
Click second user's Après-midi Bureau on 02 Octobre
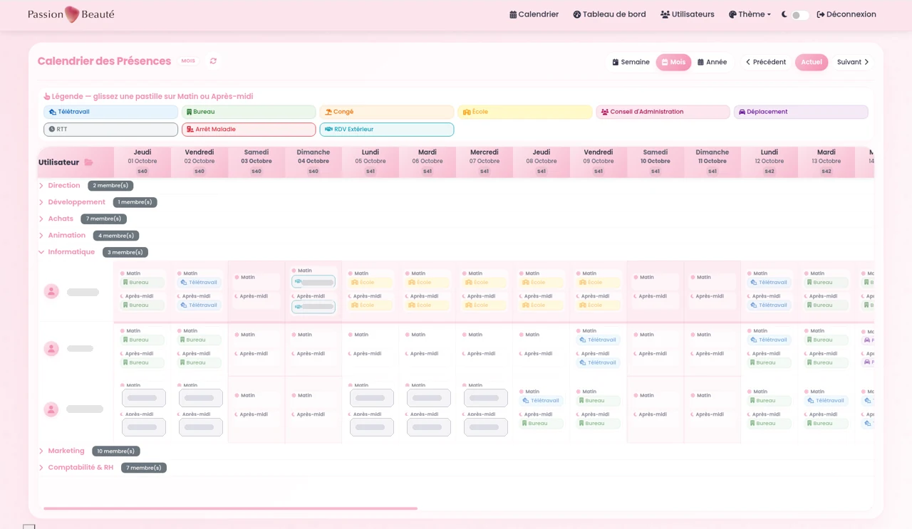(x=199, y=362)
